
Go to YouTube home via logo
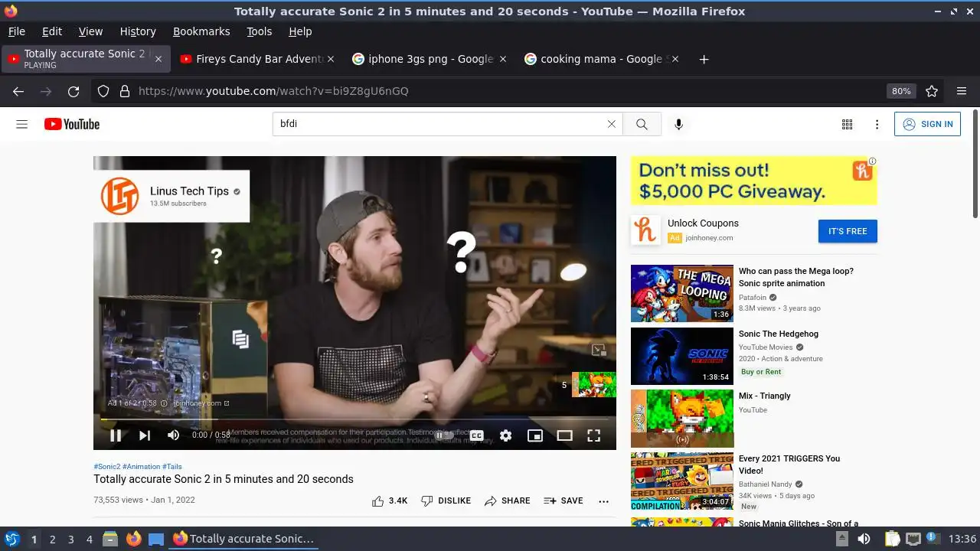pyautogui.click(x=72, y=124)
